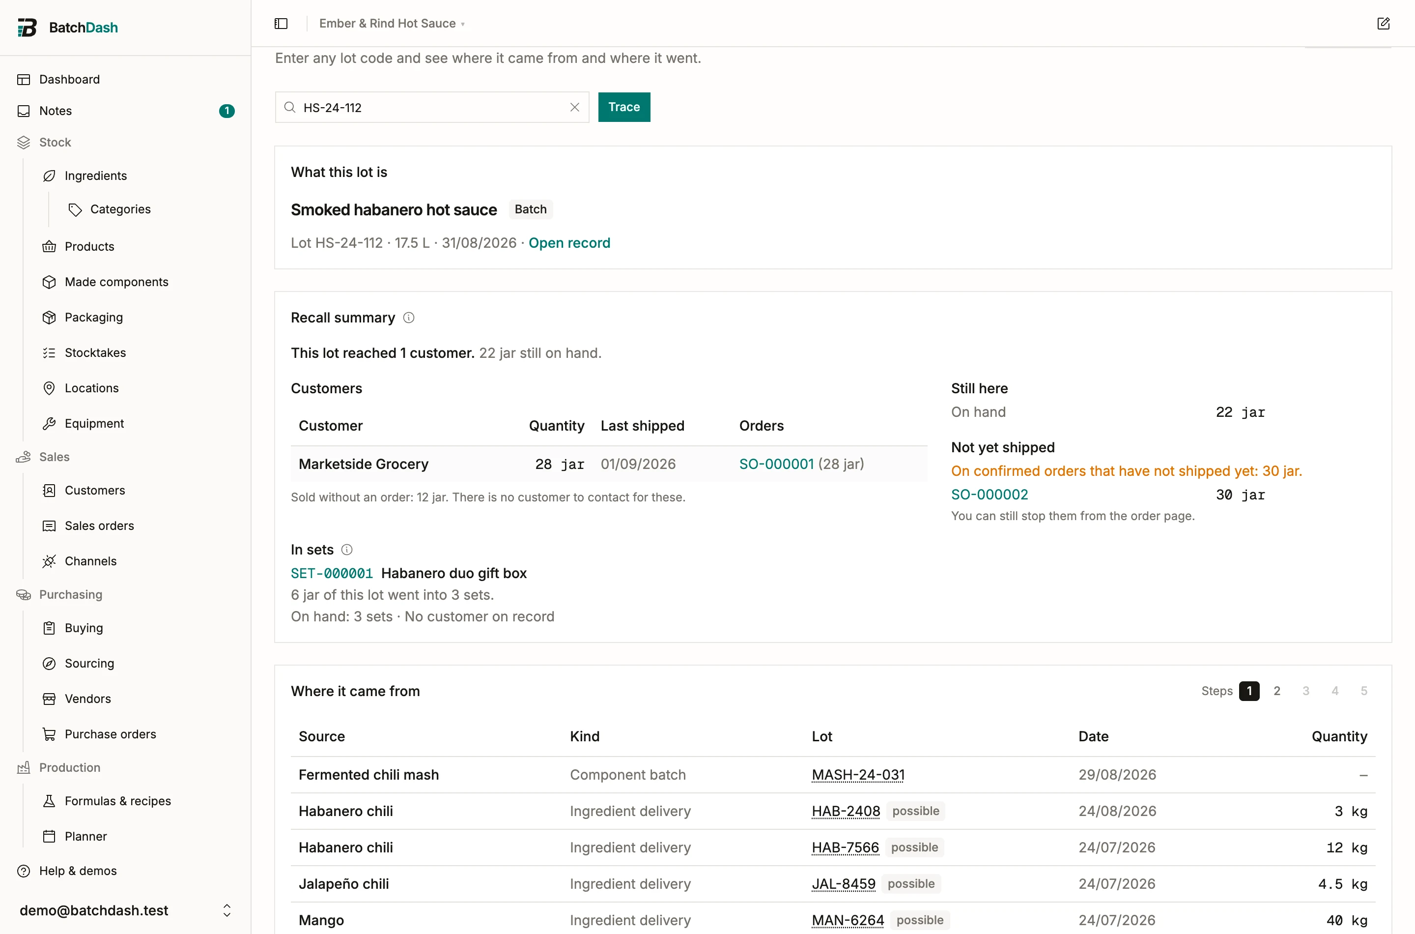
Task: Click the In sets info icon
Action: (347, 549)
